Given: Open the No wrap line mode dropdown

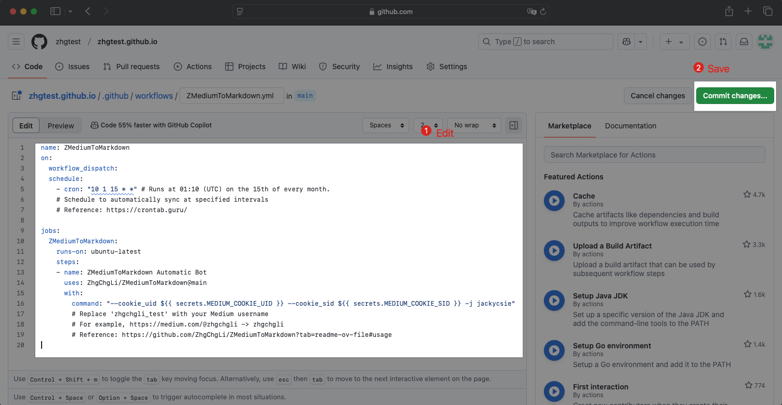Looking at the screenshot, I should [474, 125].
